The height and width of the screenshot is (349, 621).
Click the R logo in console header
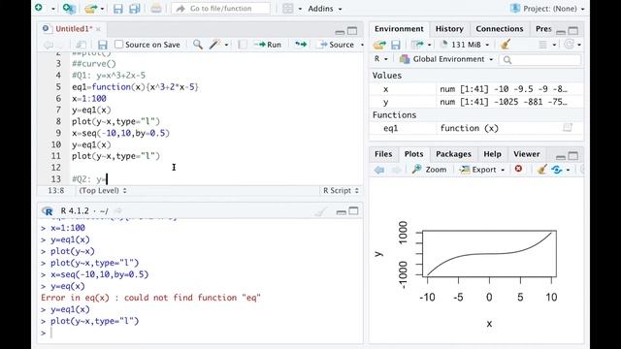48,211
